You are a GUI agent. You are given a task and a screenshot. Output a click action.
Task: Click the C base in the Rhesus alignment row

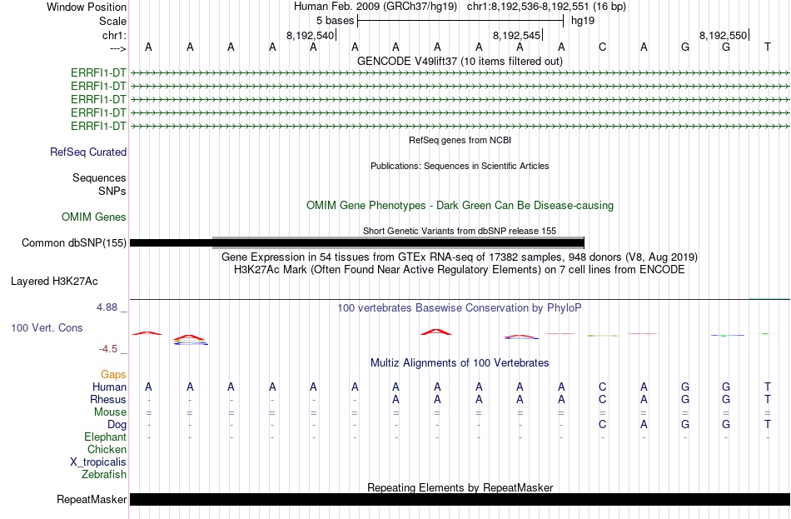602,400
